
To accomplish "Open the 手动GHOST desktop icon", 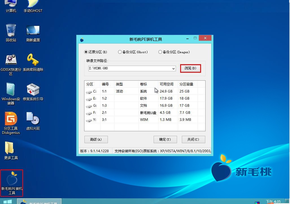I will pyautogui.click(x=33, y=7).
